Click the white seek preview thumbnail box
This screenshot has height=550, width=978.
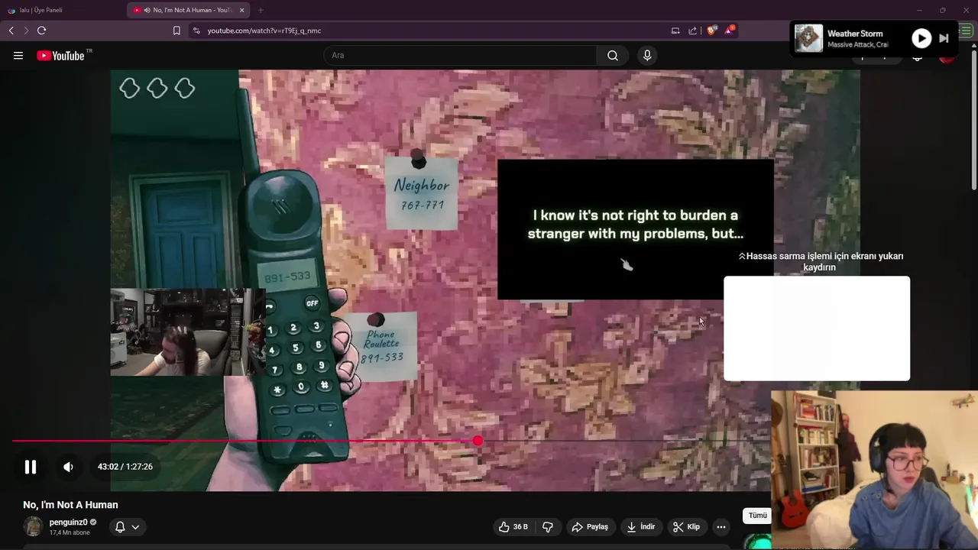click(817, 328)
